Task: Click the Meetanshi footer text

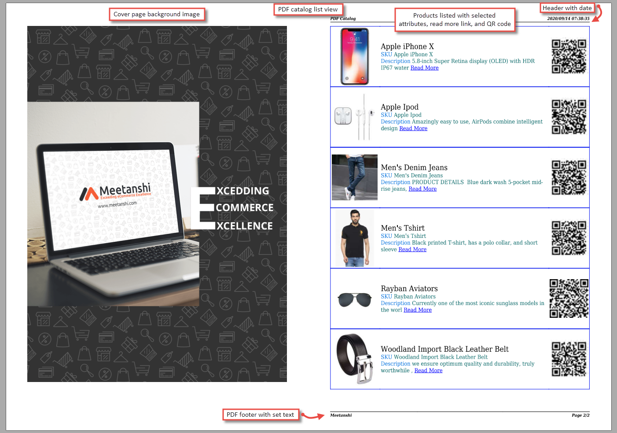Action: tap(341, 415)
